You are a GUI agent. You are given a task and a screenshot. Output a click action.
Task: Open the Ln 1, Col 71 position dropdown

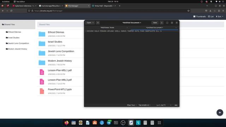point(164,105)
